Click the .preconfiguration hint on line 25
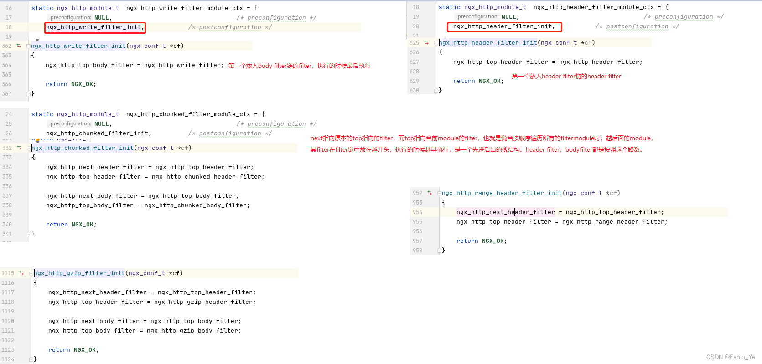 (x=70, y=124)
